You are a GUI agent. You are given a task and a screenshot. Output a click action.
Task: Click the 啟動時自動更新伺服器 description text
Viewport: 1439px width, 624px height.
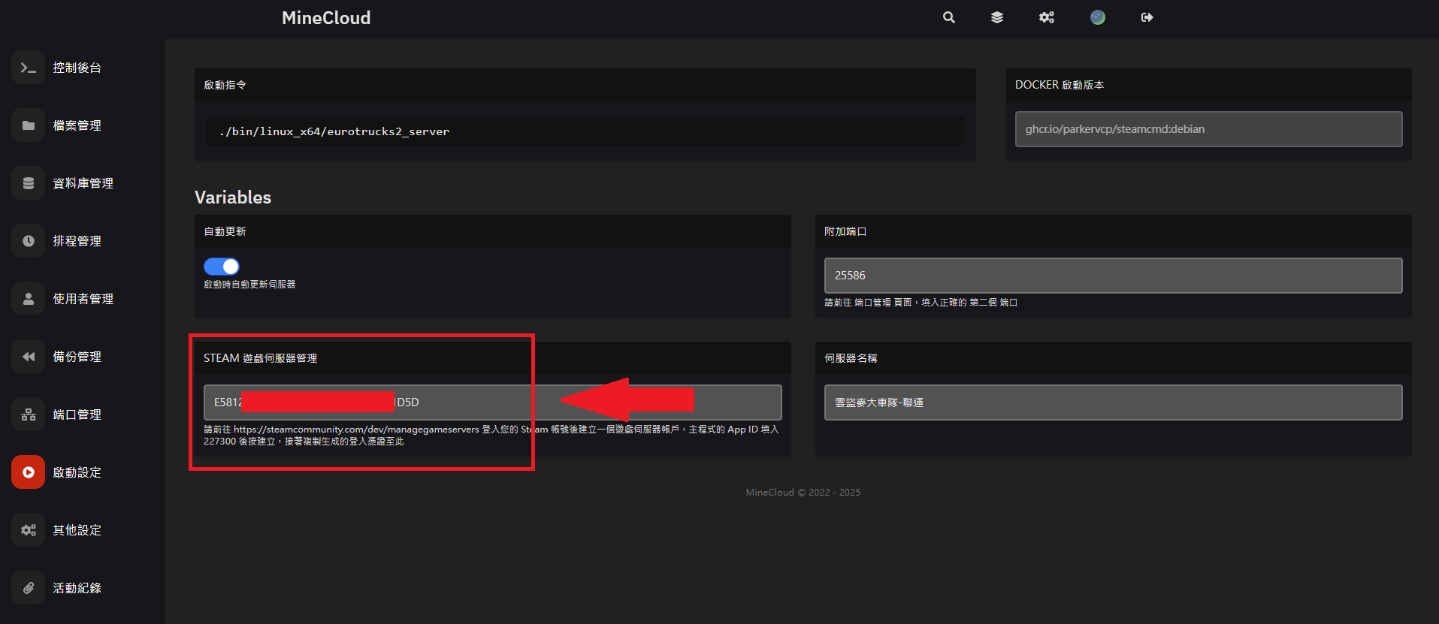[249, 285]
